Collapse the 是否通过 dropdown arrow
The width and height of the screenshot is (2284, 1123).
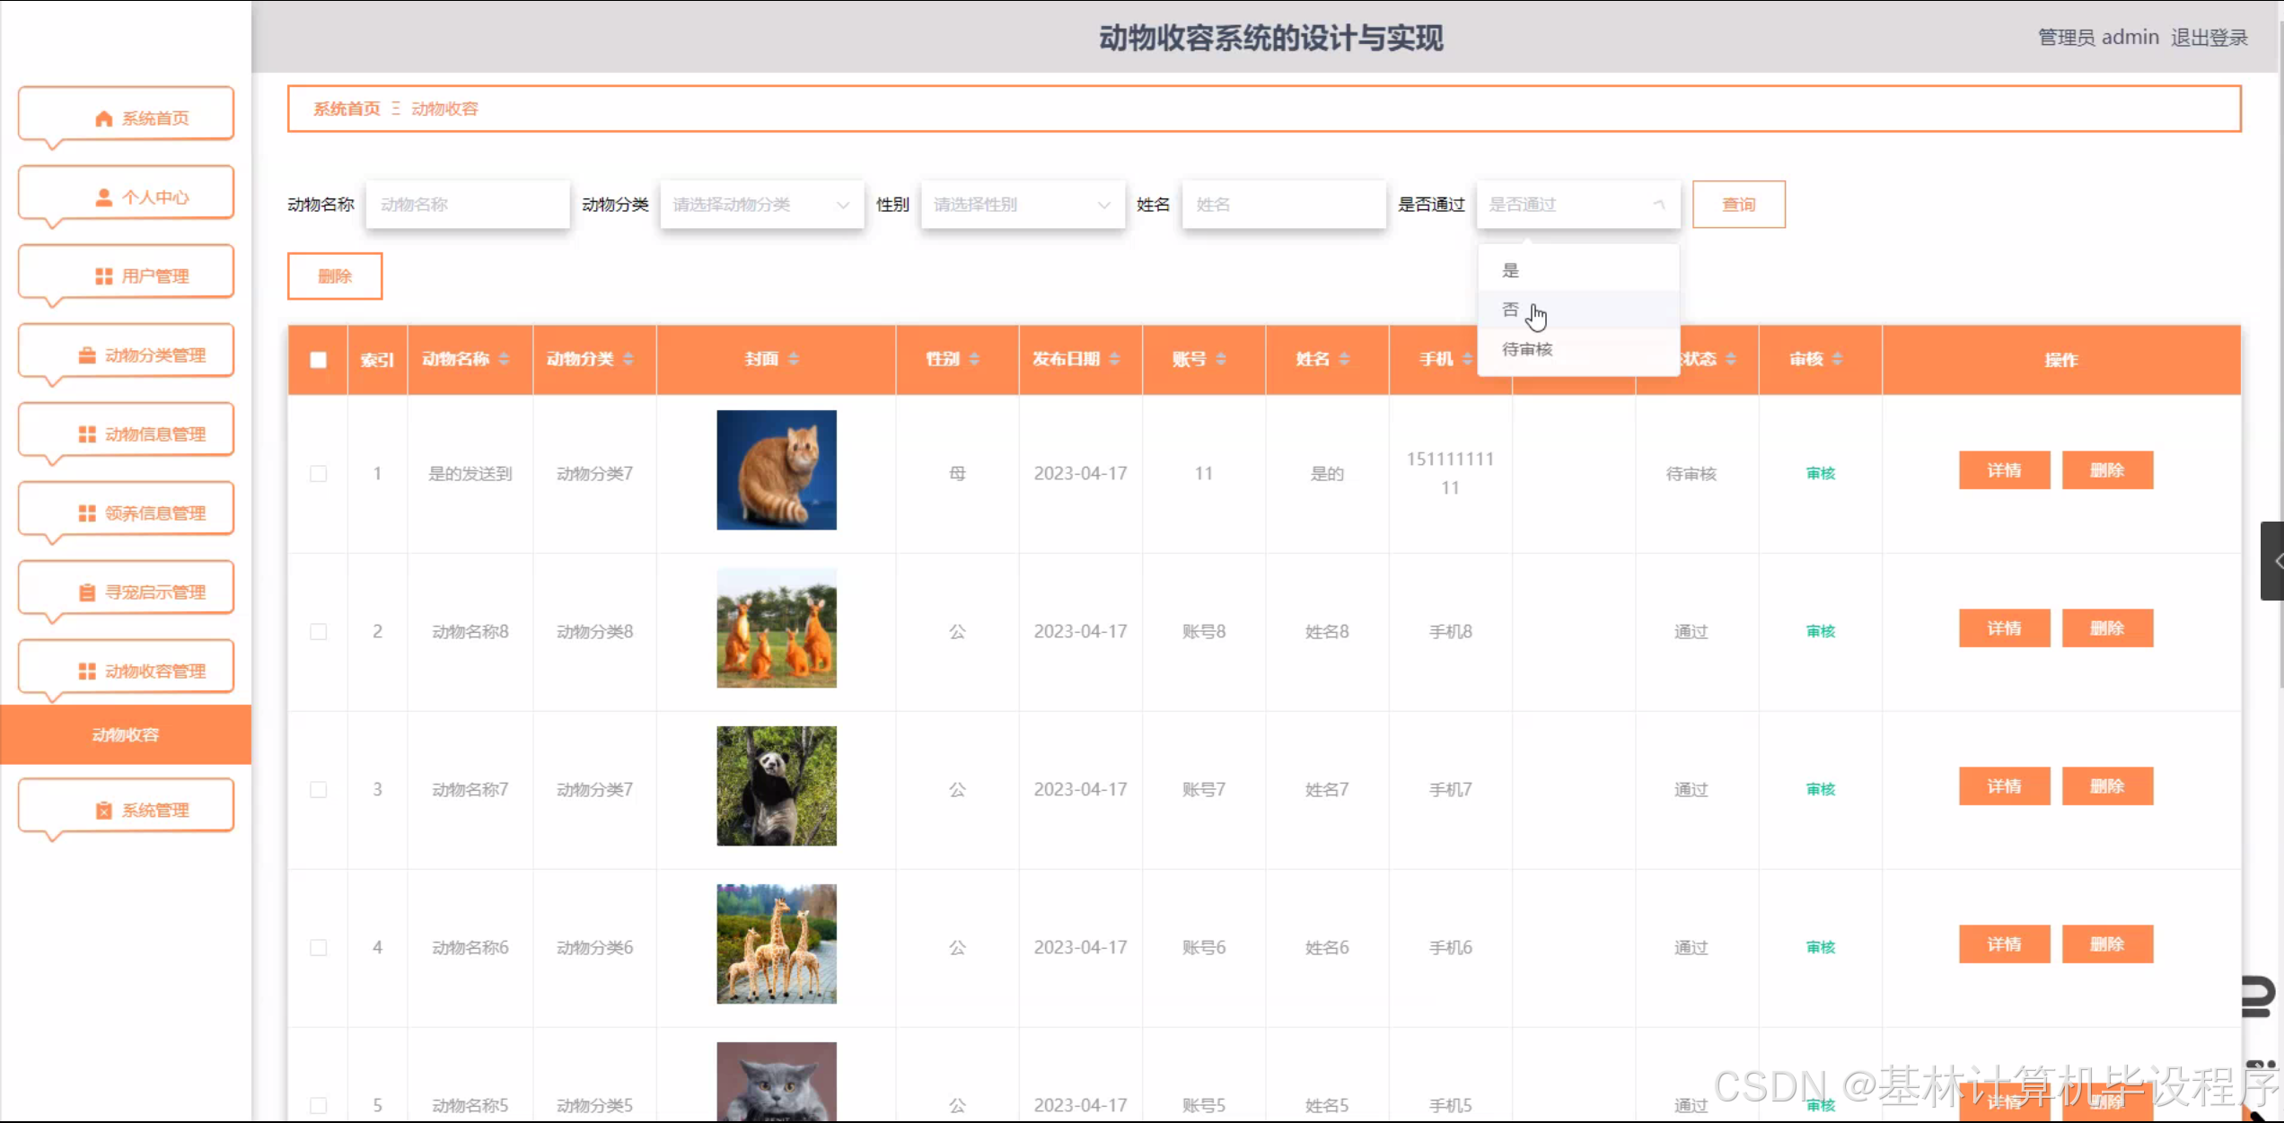point(1659,205)
